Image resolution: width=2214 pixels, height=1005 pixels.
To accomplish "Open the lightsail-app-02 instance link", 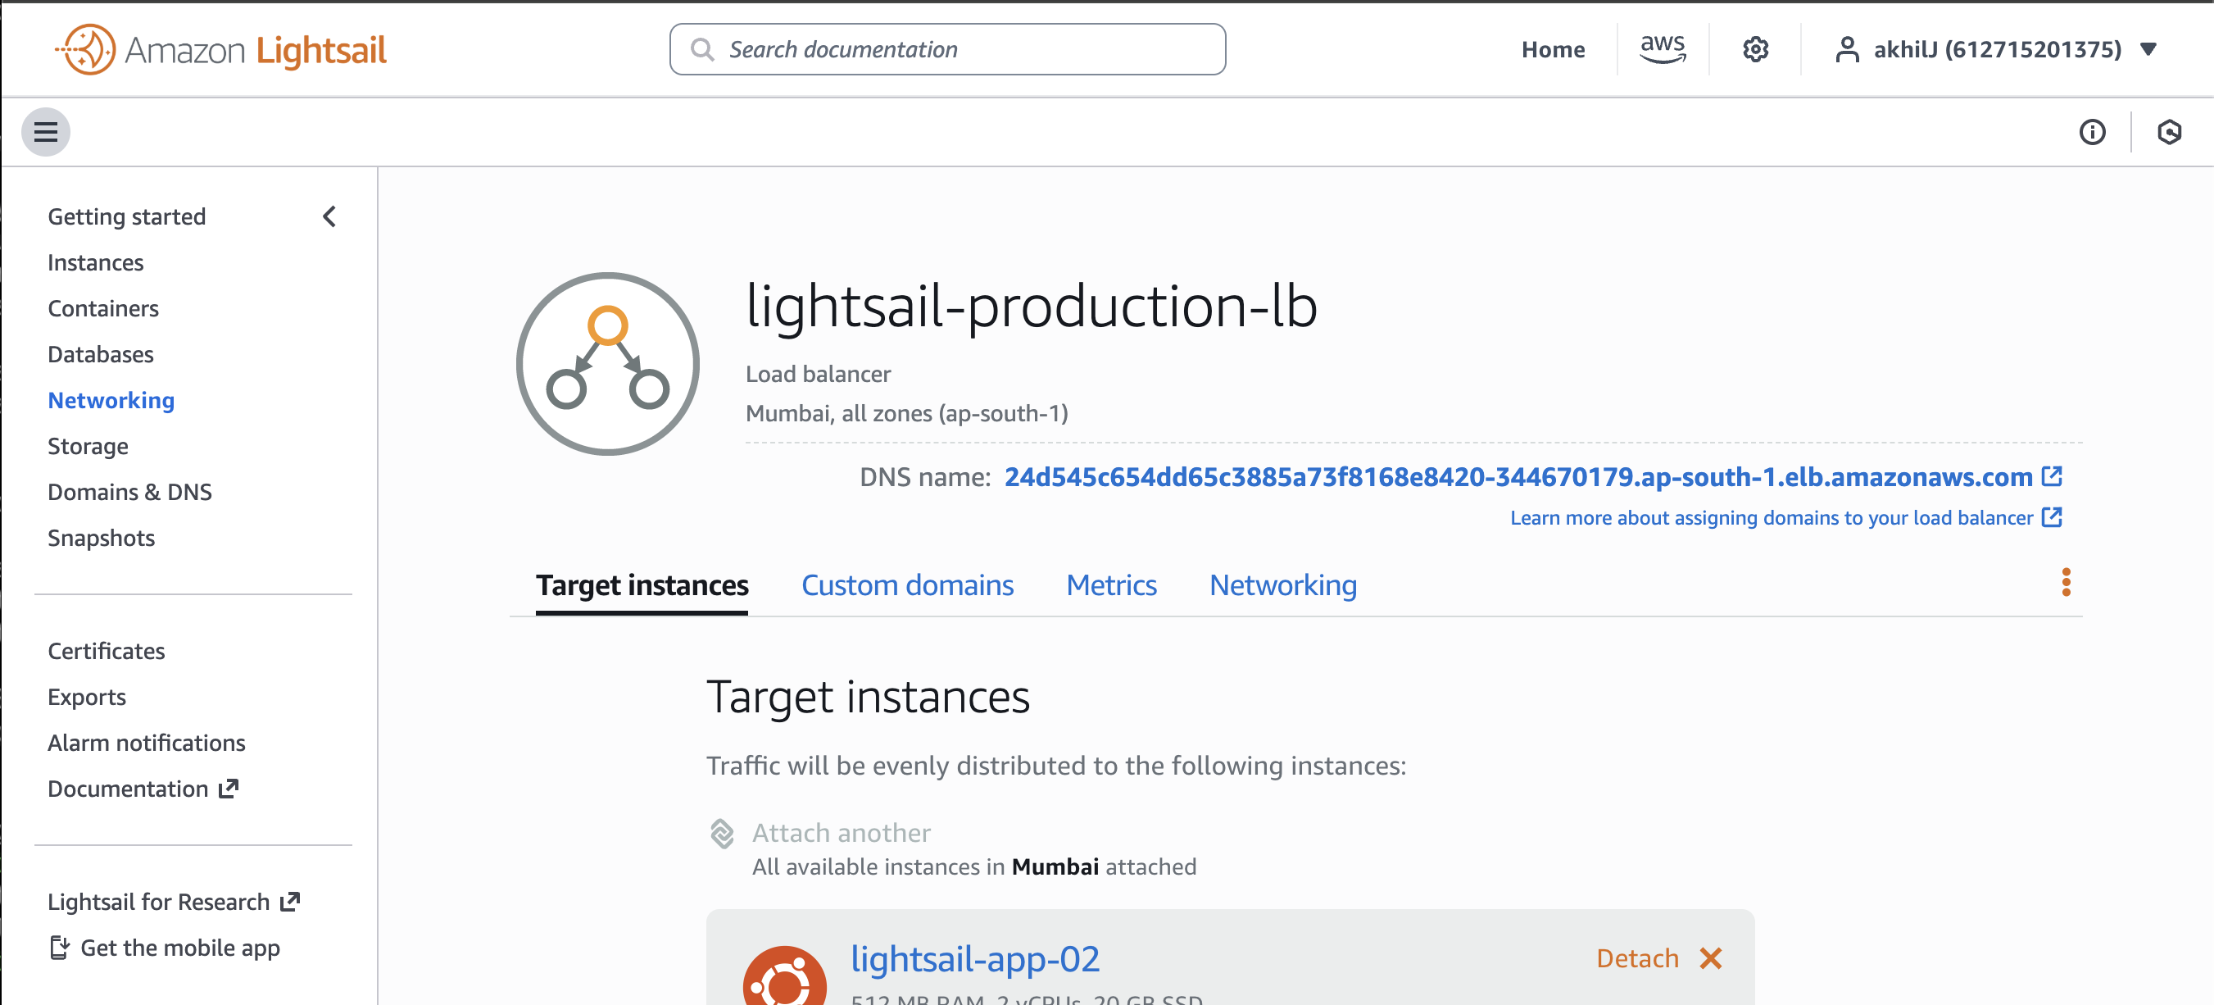I will tap(974, 957).
